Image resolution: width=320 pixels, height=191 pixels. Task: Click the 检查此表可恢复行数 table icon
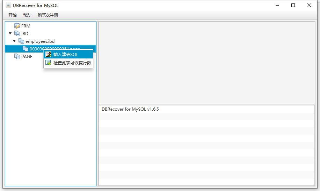pos(48,63)
